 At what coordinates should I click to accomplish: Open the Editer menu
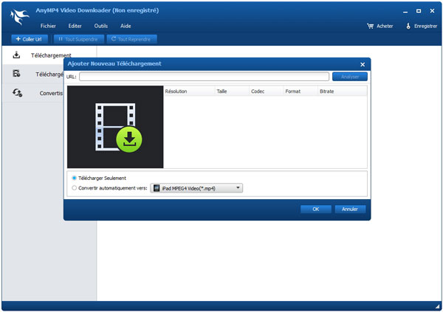(x=75, y=26)
